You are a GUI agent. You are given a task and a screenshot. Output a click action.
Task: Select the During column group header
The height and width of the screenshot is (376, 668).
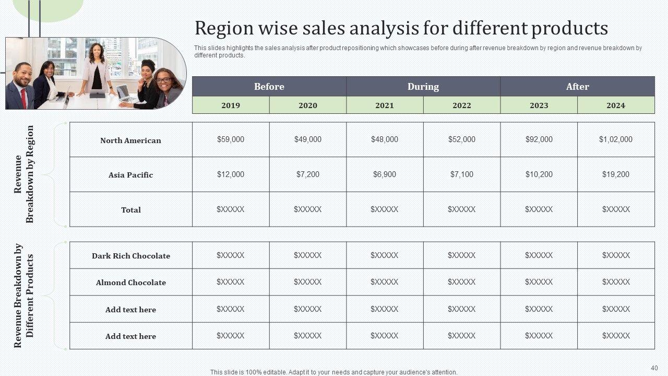pyautogui.click(x=423, y=87)
